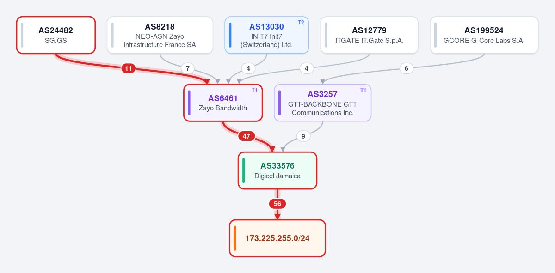Click edge label 4 from AS12779
The width and height of the screenshot is (555, 273).
coord(306,68)
